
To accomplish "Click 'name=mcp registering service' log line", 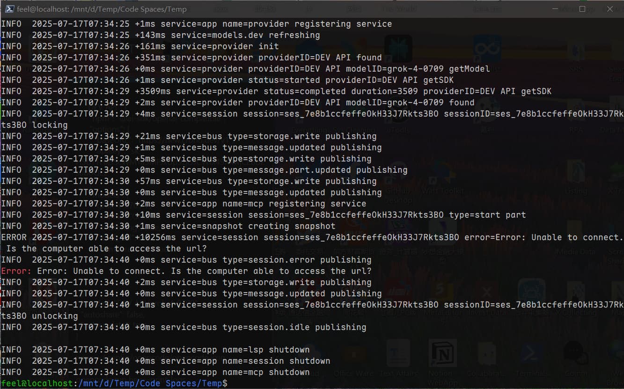I will [184, 204].
